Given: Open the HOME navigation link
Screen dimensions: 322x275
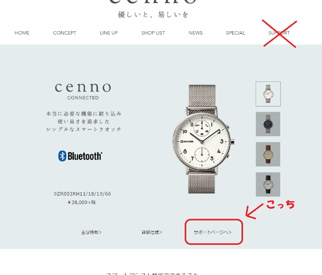Looking at the screenshot, I should 22,33.
